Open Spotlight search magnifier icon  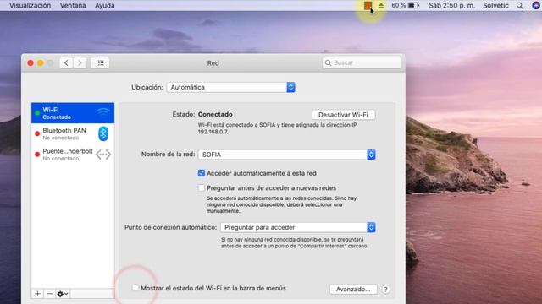click(519, 6)
